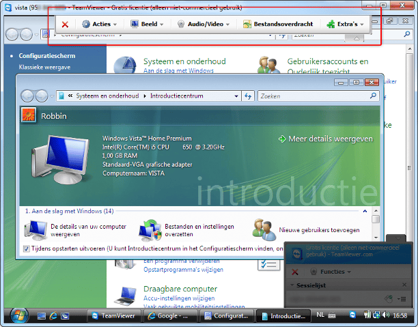
Task: Click the Audio/Video webcam icon
Action: coord(181,25)
